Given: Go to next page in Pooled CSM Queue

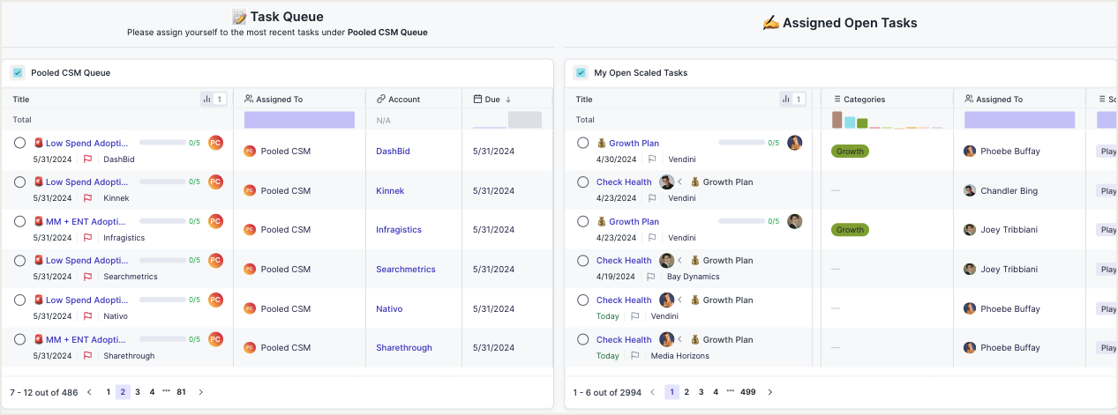Looking at the screenshot, I should [200, 392].
